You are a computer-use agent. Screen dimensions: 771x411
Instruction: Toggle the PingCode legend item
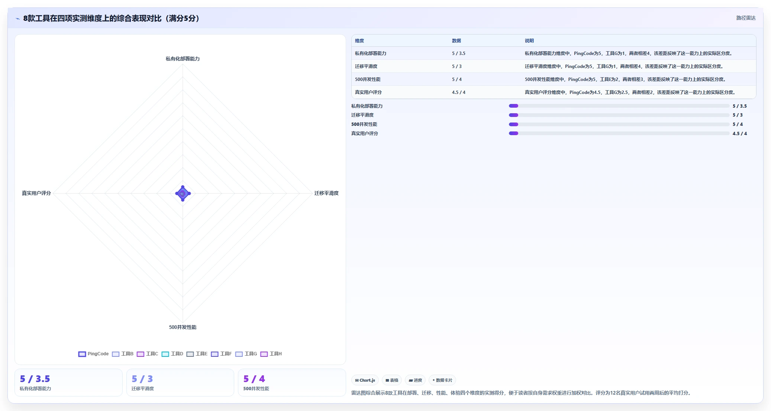pos(93,354)
